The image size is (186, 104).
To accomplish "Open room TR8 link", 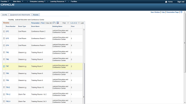I will 7,73.
